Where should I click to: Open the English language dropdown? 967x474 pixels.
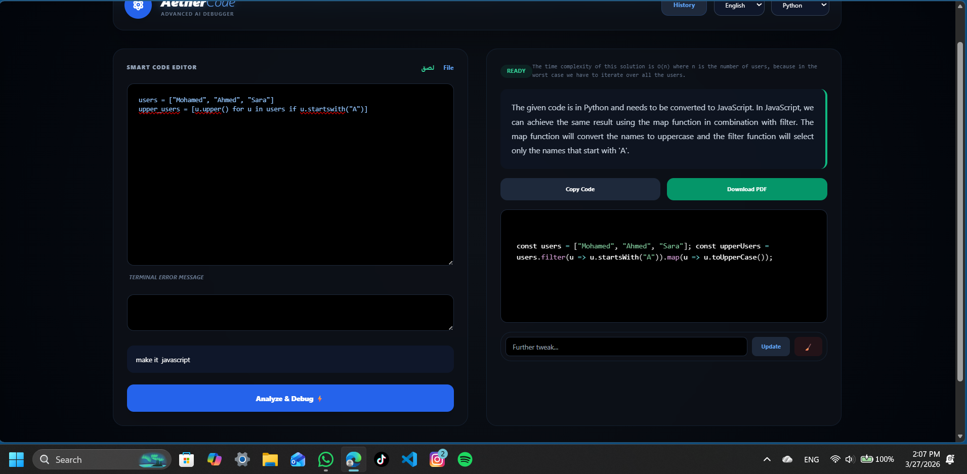739,5
